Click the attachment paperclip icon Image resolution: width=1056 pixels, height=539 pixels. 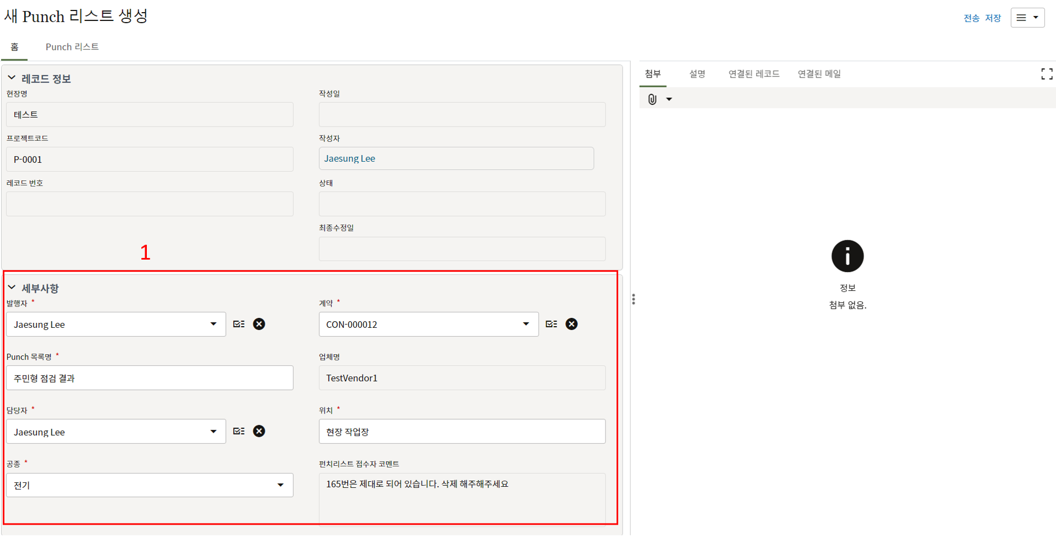click(x=652, y=100)
